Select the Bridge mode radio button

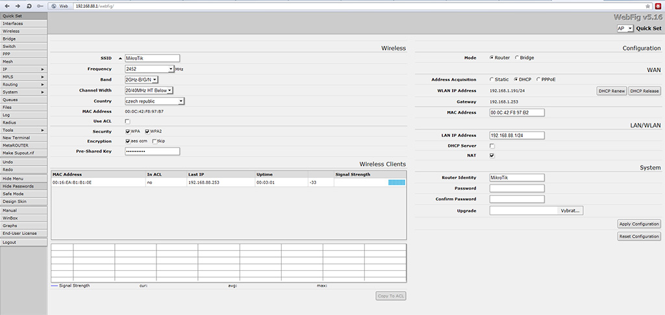click(x=516, y=58)
